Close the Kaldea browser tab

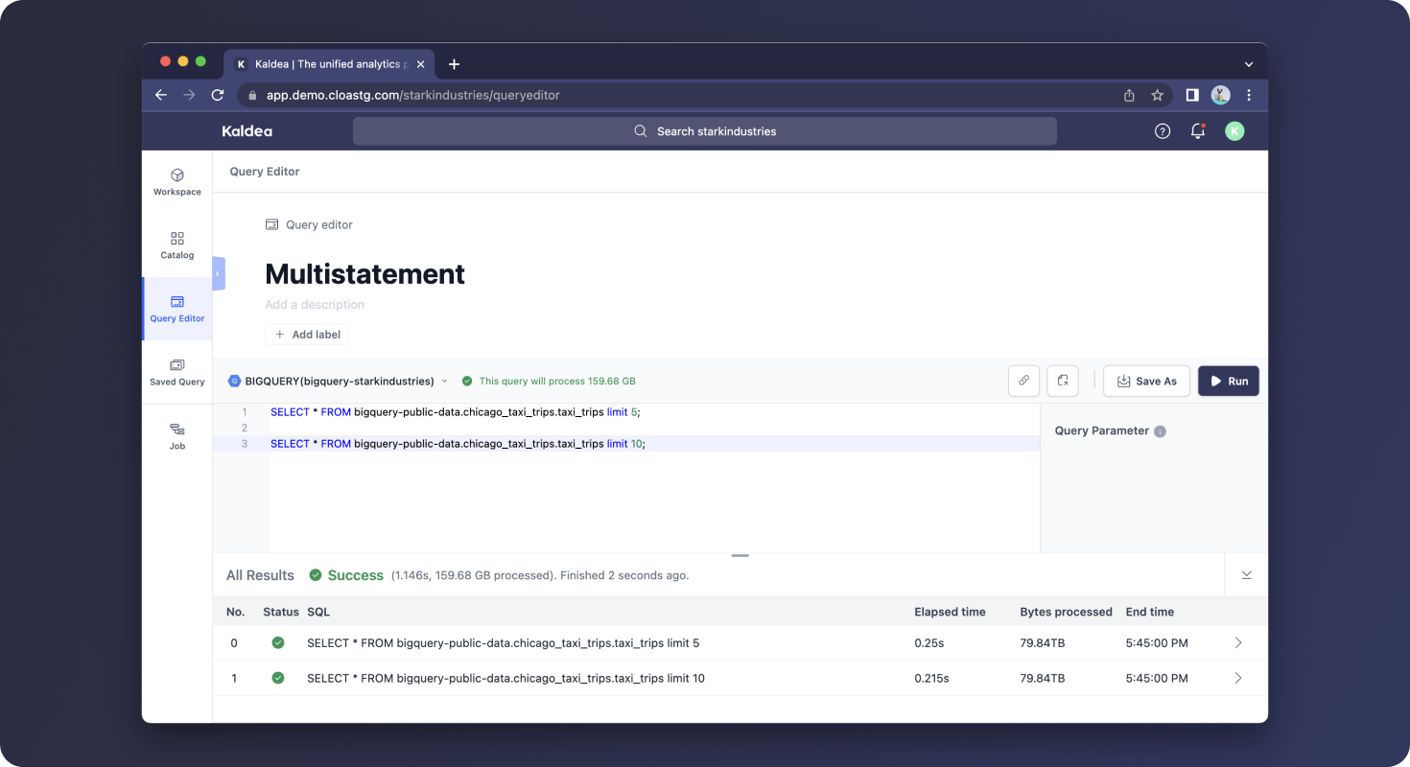[420, 64]
